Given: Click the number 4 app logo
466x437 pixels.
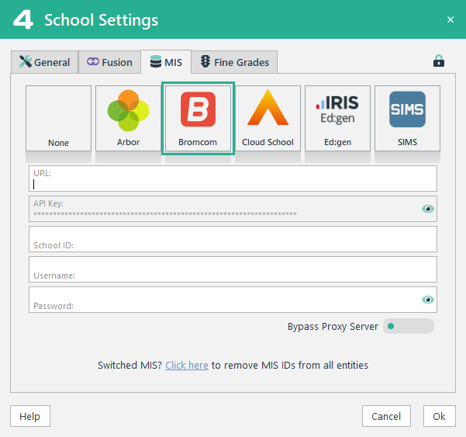Looking at the screenshot, I should (23, 19).
